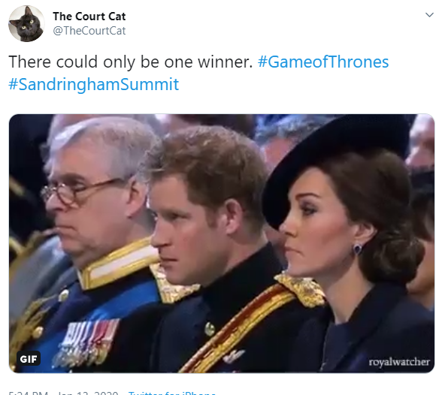Viewport: 445px width, 395px height.
Task: Visit the @TheCourtCat handle link
Action: coord(89,31)
